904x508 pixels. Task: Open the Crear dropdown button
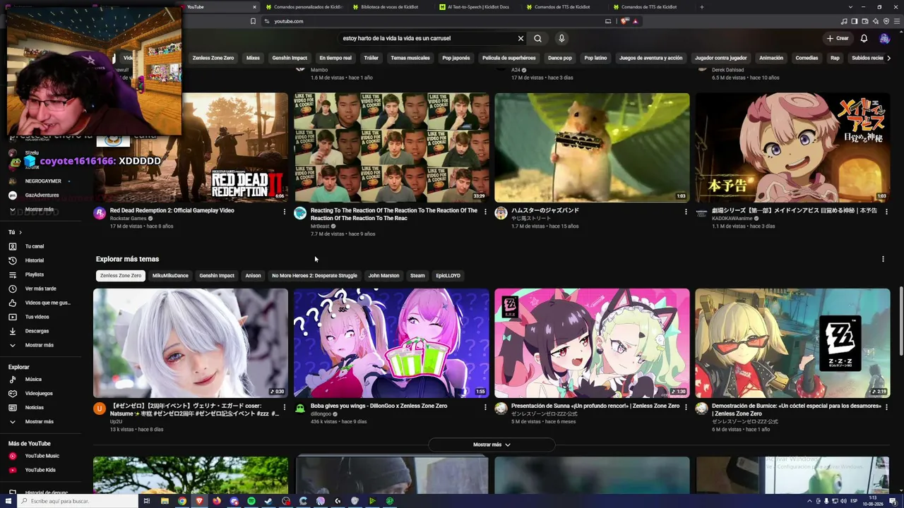tap(838, 38)
